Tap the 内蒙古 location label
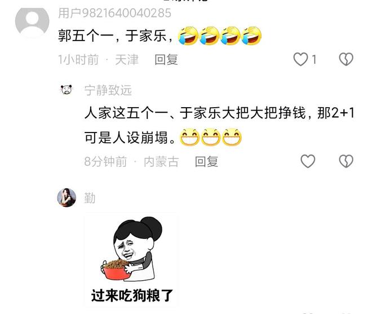372x314 pixels. tap(161, 162)
